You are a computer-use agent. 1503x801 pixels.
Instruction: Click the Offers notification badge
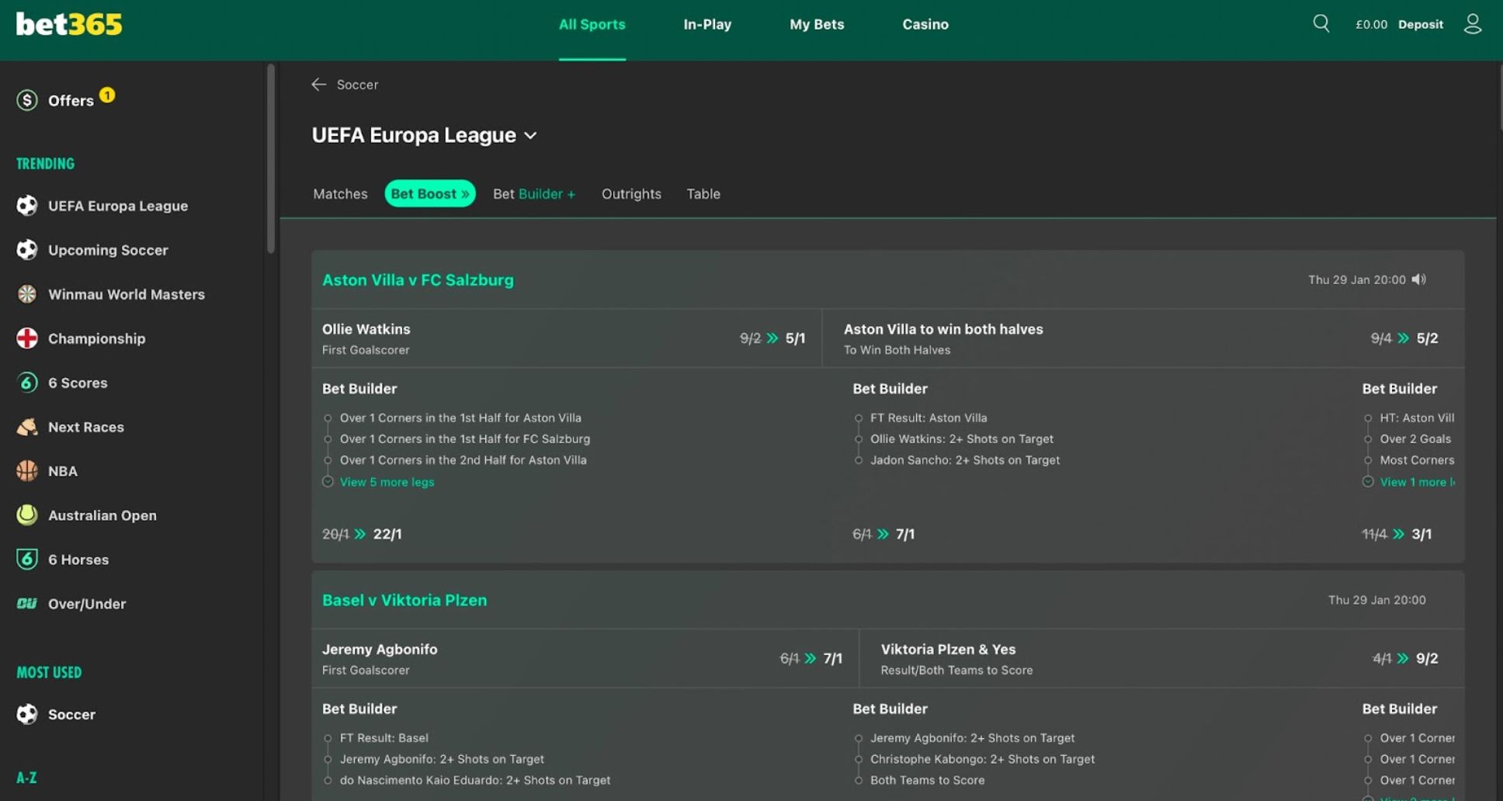[x=108, y=95]
